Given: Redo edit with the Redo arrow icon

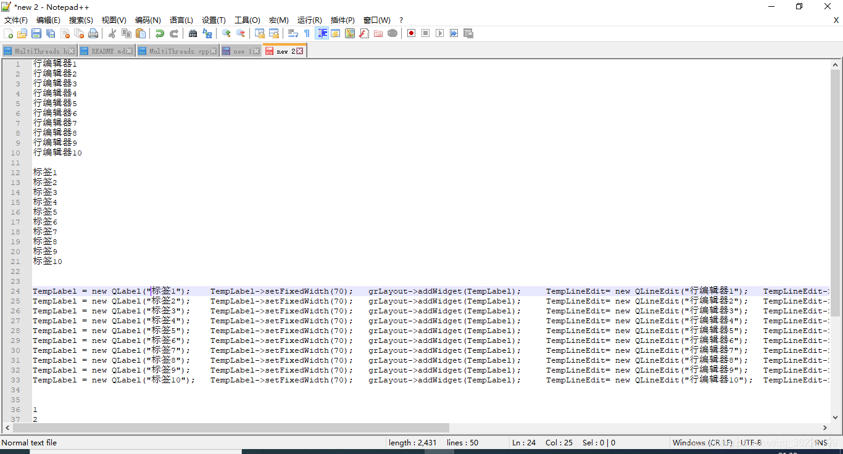Looking at the screenshot, I should [174, 33].
